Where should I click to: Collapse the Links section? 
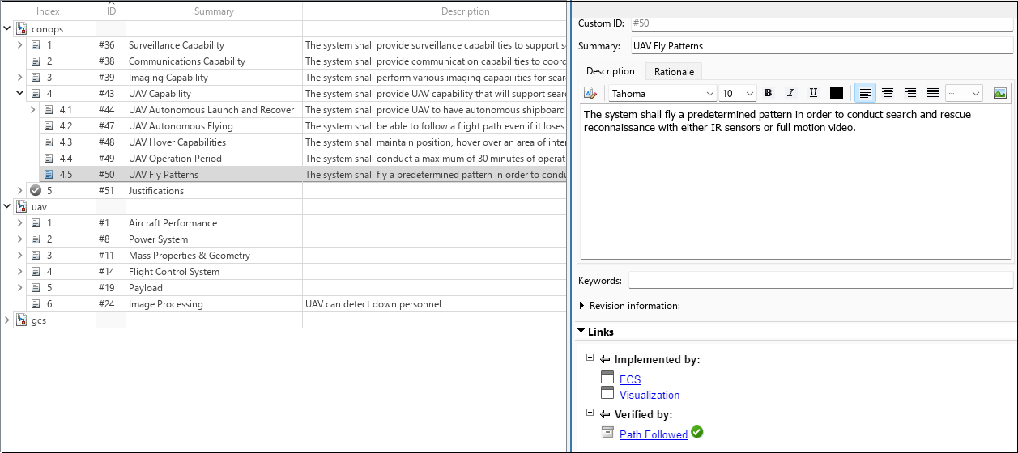click(x=581, y=331)
